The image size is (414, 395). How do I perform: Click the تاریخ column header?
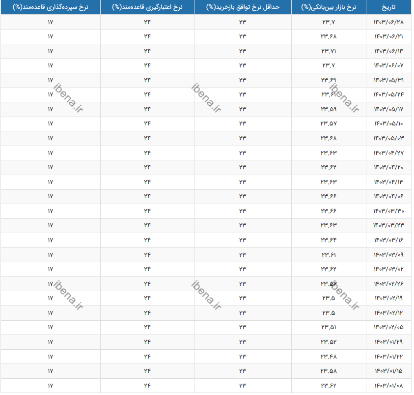point(389,8)
